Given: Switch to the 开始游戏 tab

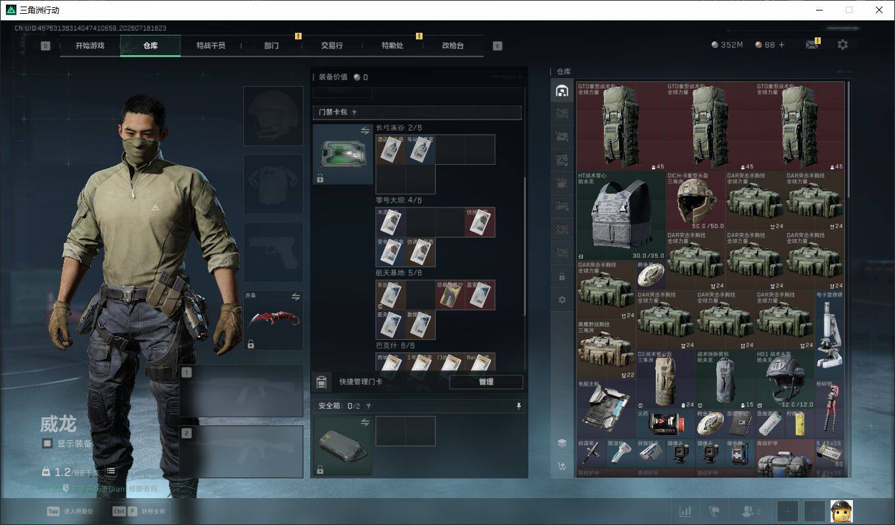Looking at the screenshot, I should [89, 45].
